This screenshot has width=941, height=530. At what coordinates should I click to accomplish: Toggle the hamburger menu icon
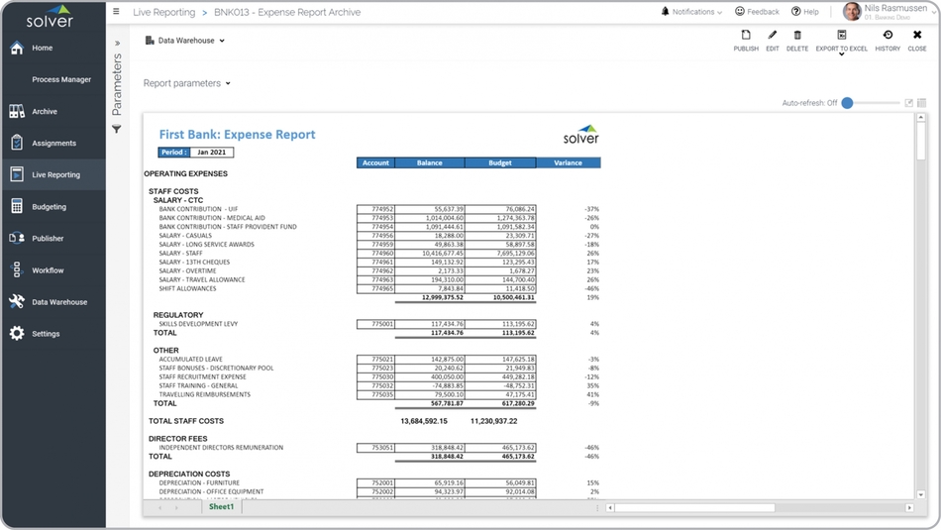pos(116,12)
